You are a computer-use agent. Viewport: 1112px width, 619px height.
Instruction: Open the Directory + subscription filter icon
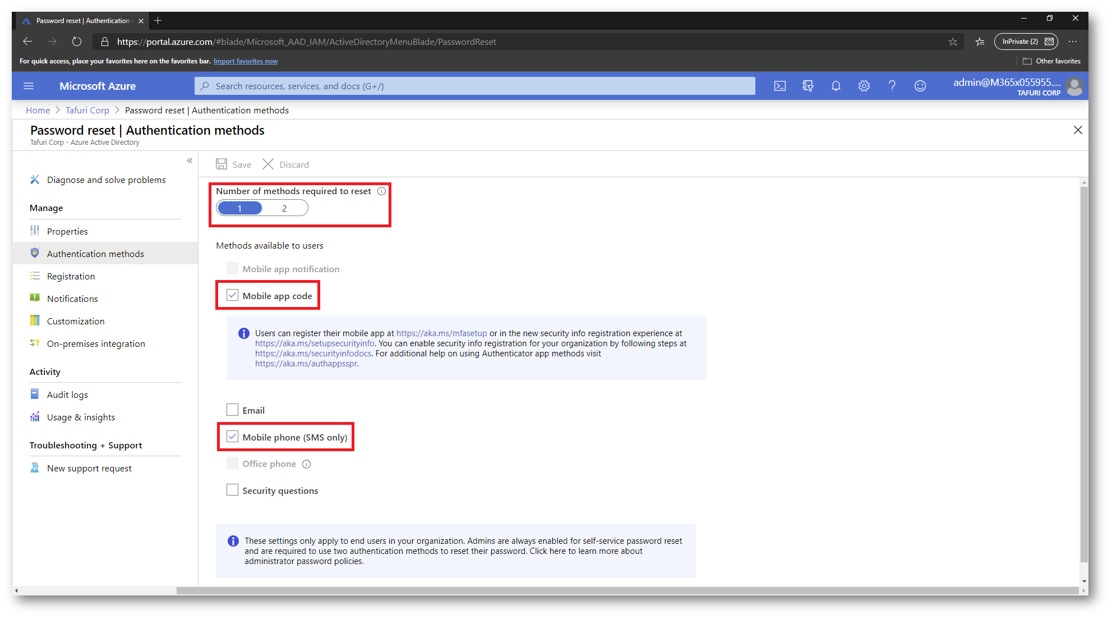pyautogui.click(x=808, y=86)
